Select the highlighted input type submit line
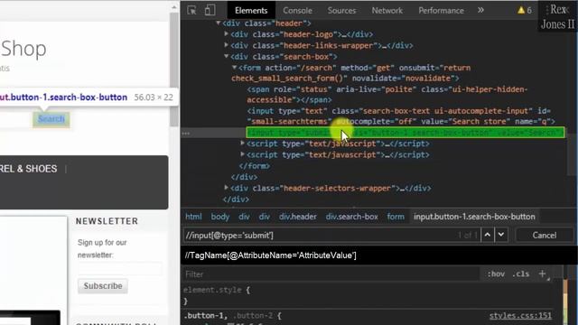This screenshot has width=578, height=325. (406, 133)
